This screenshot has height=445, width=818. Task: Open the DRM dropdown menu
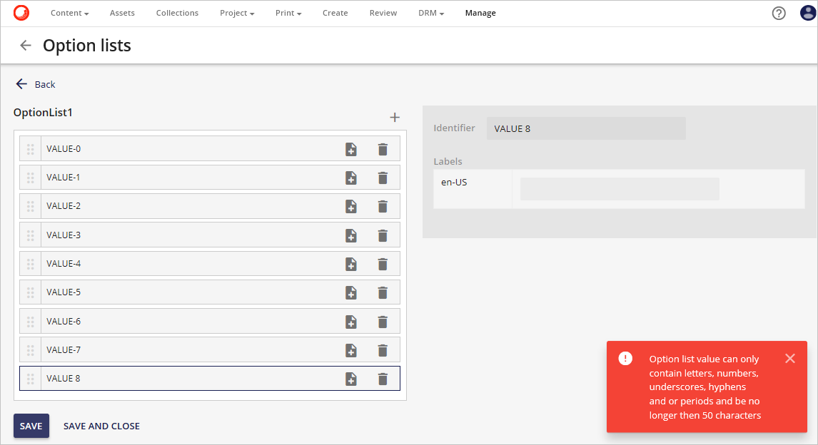[x=430, y=13]
